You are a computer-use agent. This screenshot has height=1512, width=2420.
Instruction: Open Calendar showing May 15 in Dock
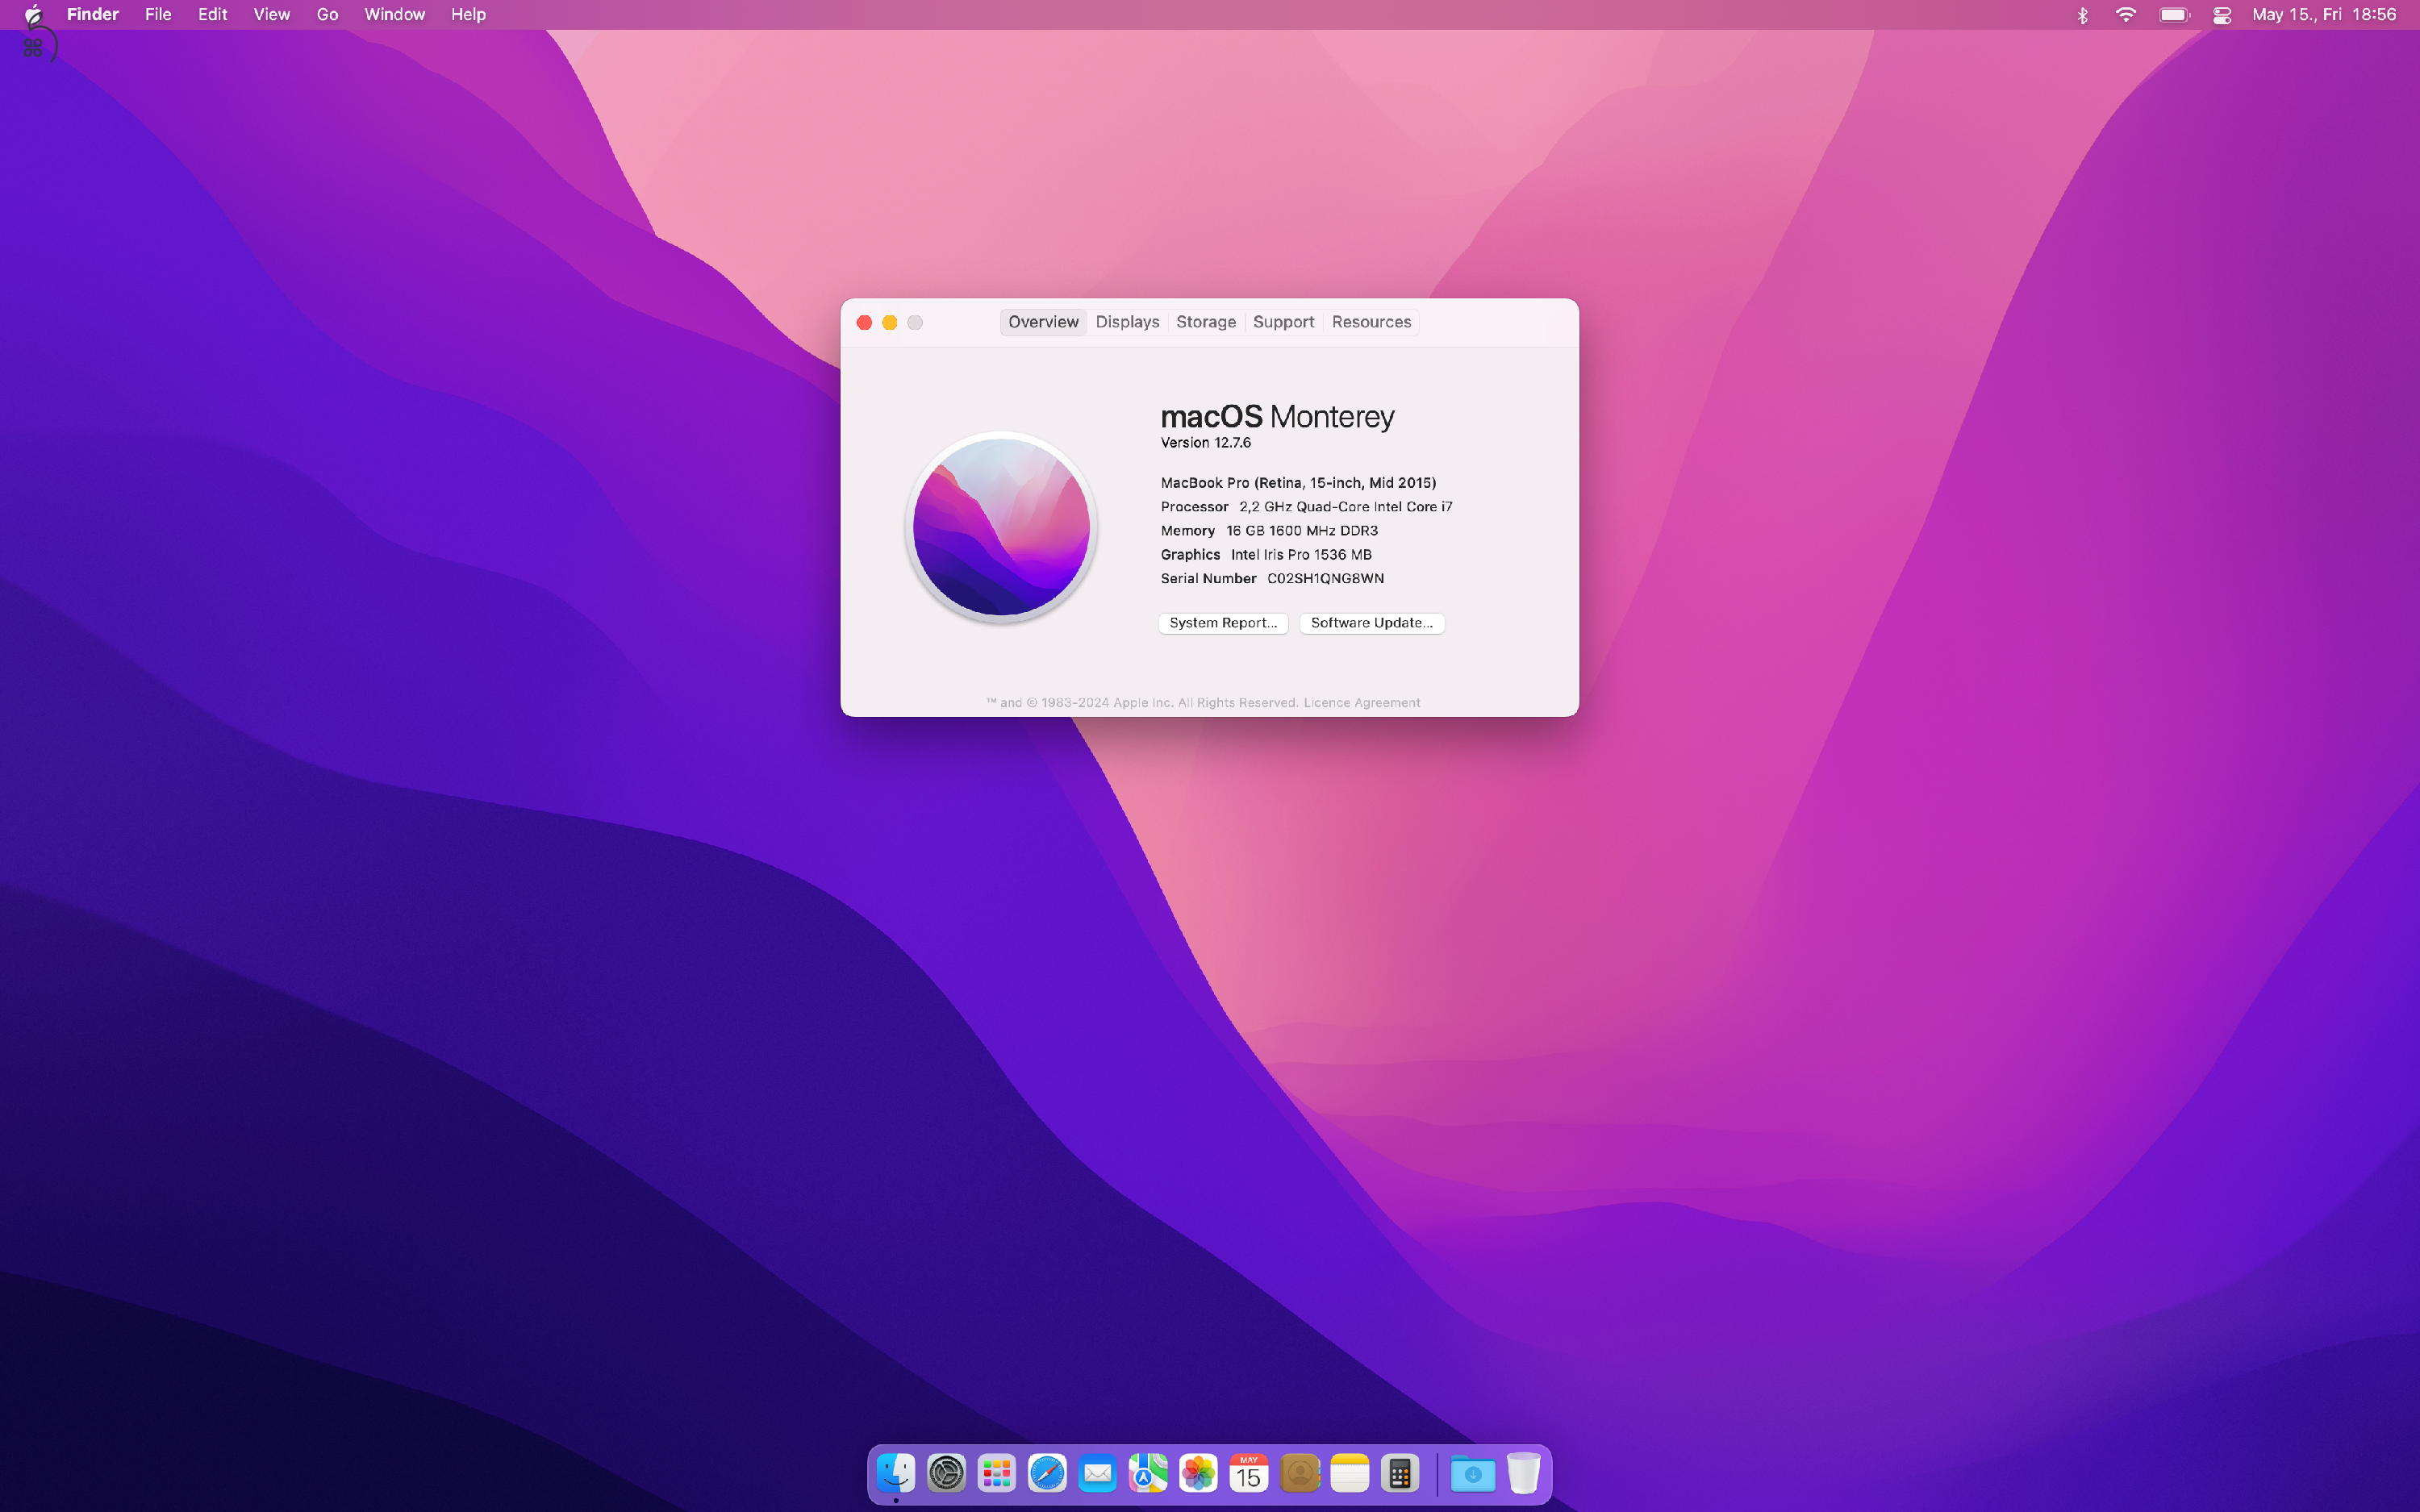tap(1249, 1473)
